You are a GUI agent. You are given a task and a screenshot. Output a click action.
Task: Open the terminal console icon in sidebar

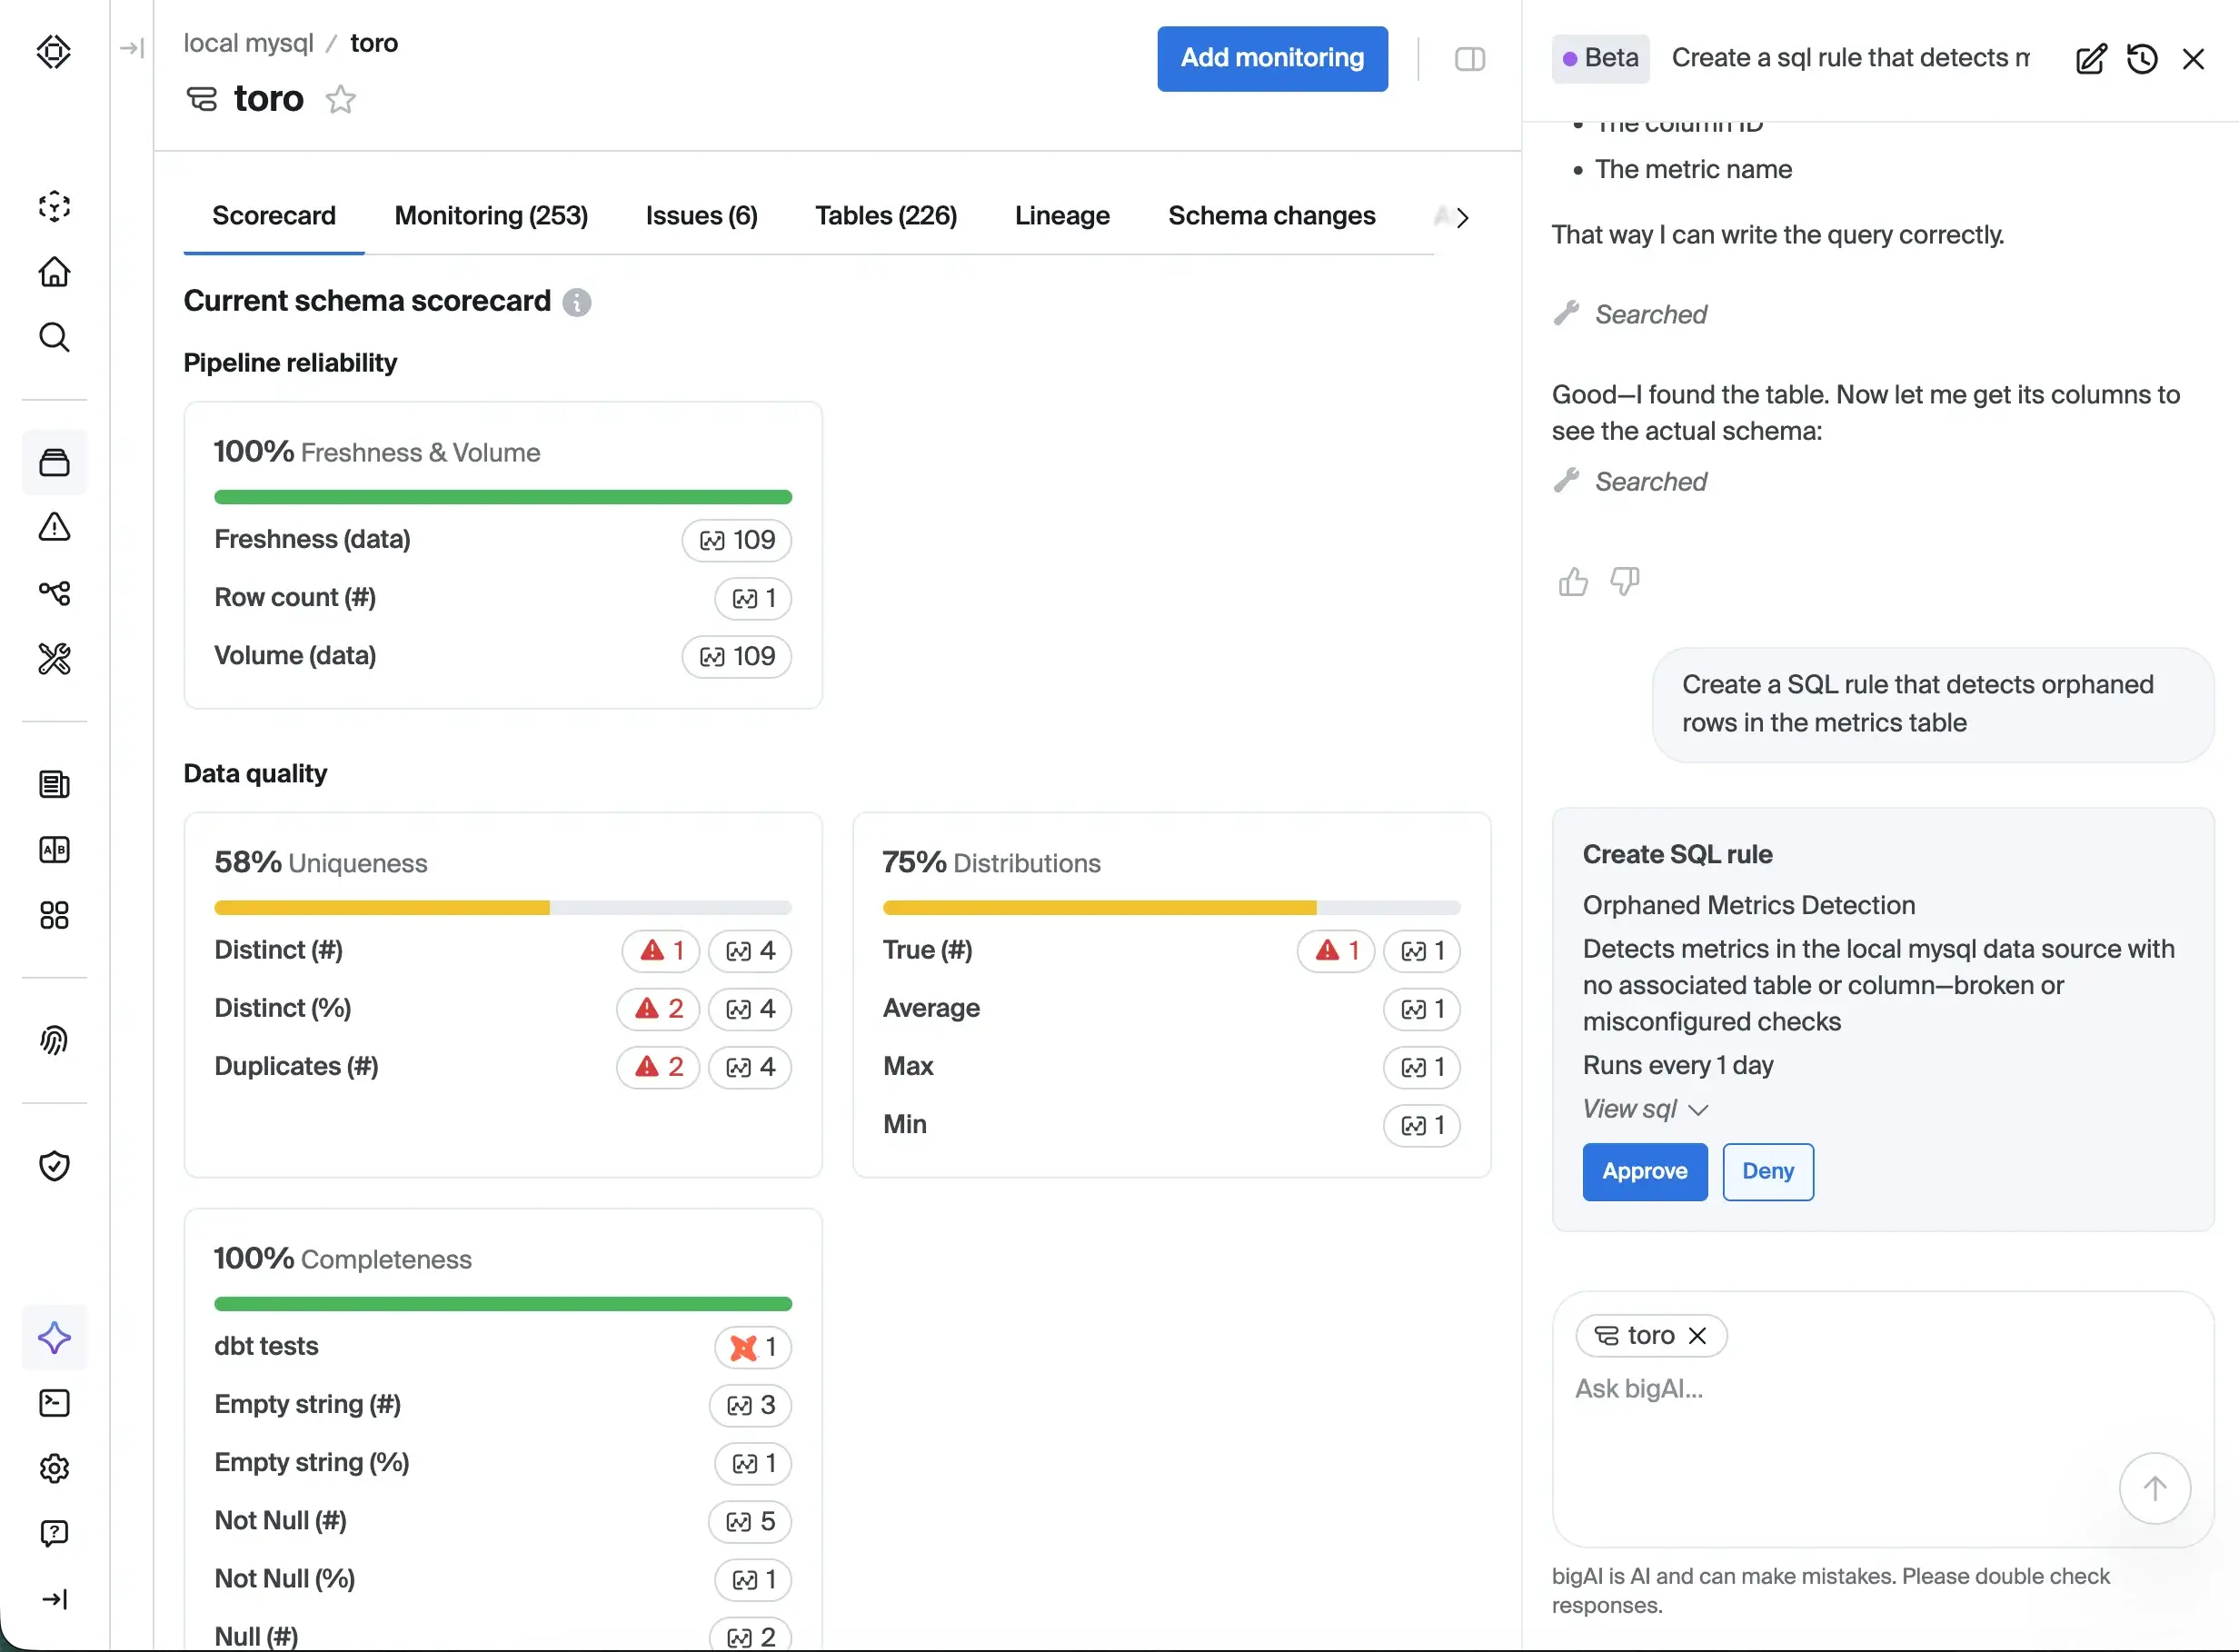[x=54, y=1403]
